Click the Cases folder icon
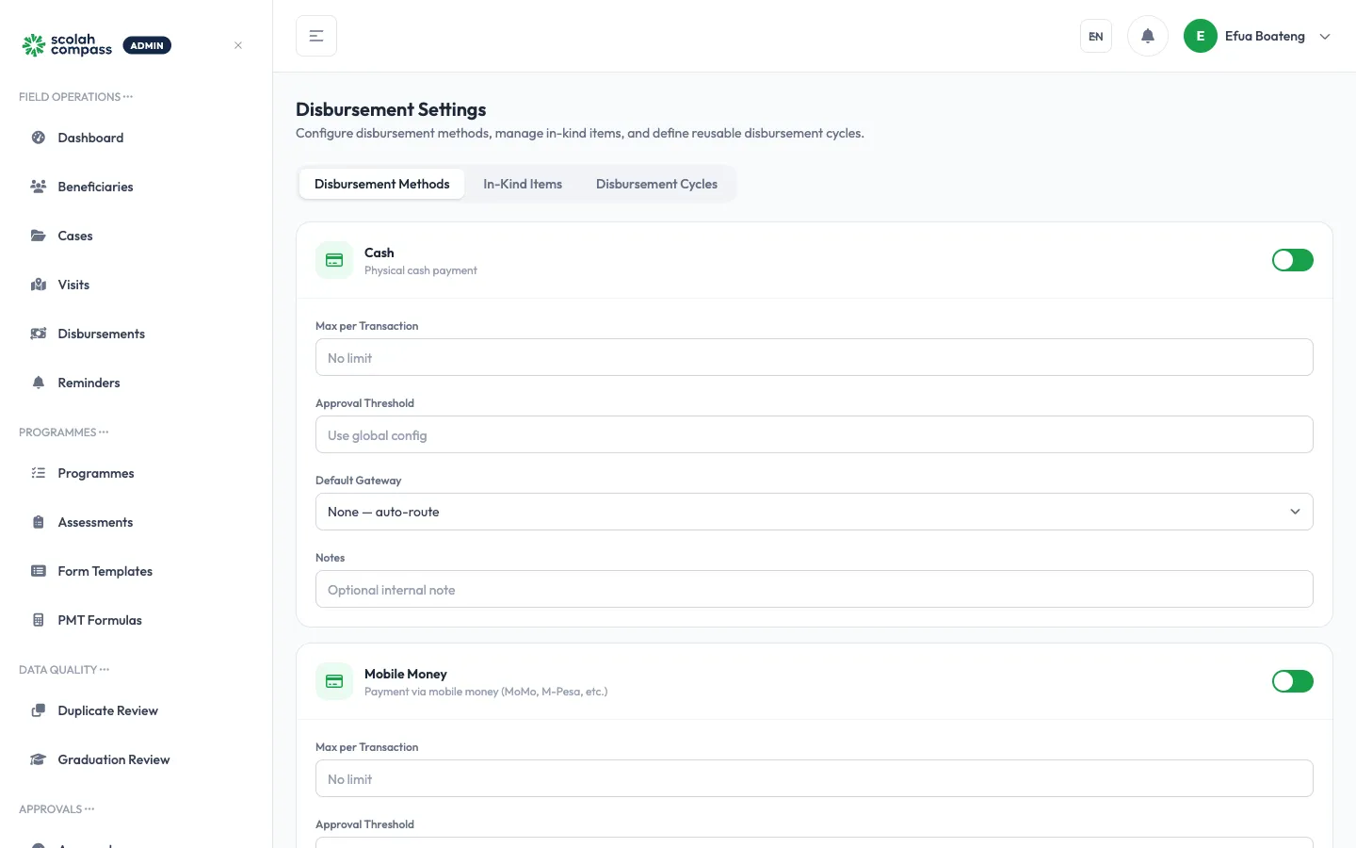Viewport: 1356px width, 848px height. (39, 236)
